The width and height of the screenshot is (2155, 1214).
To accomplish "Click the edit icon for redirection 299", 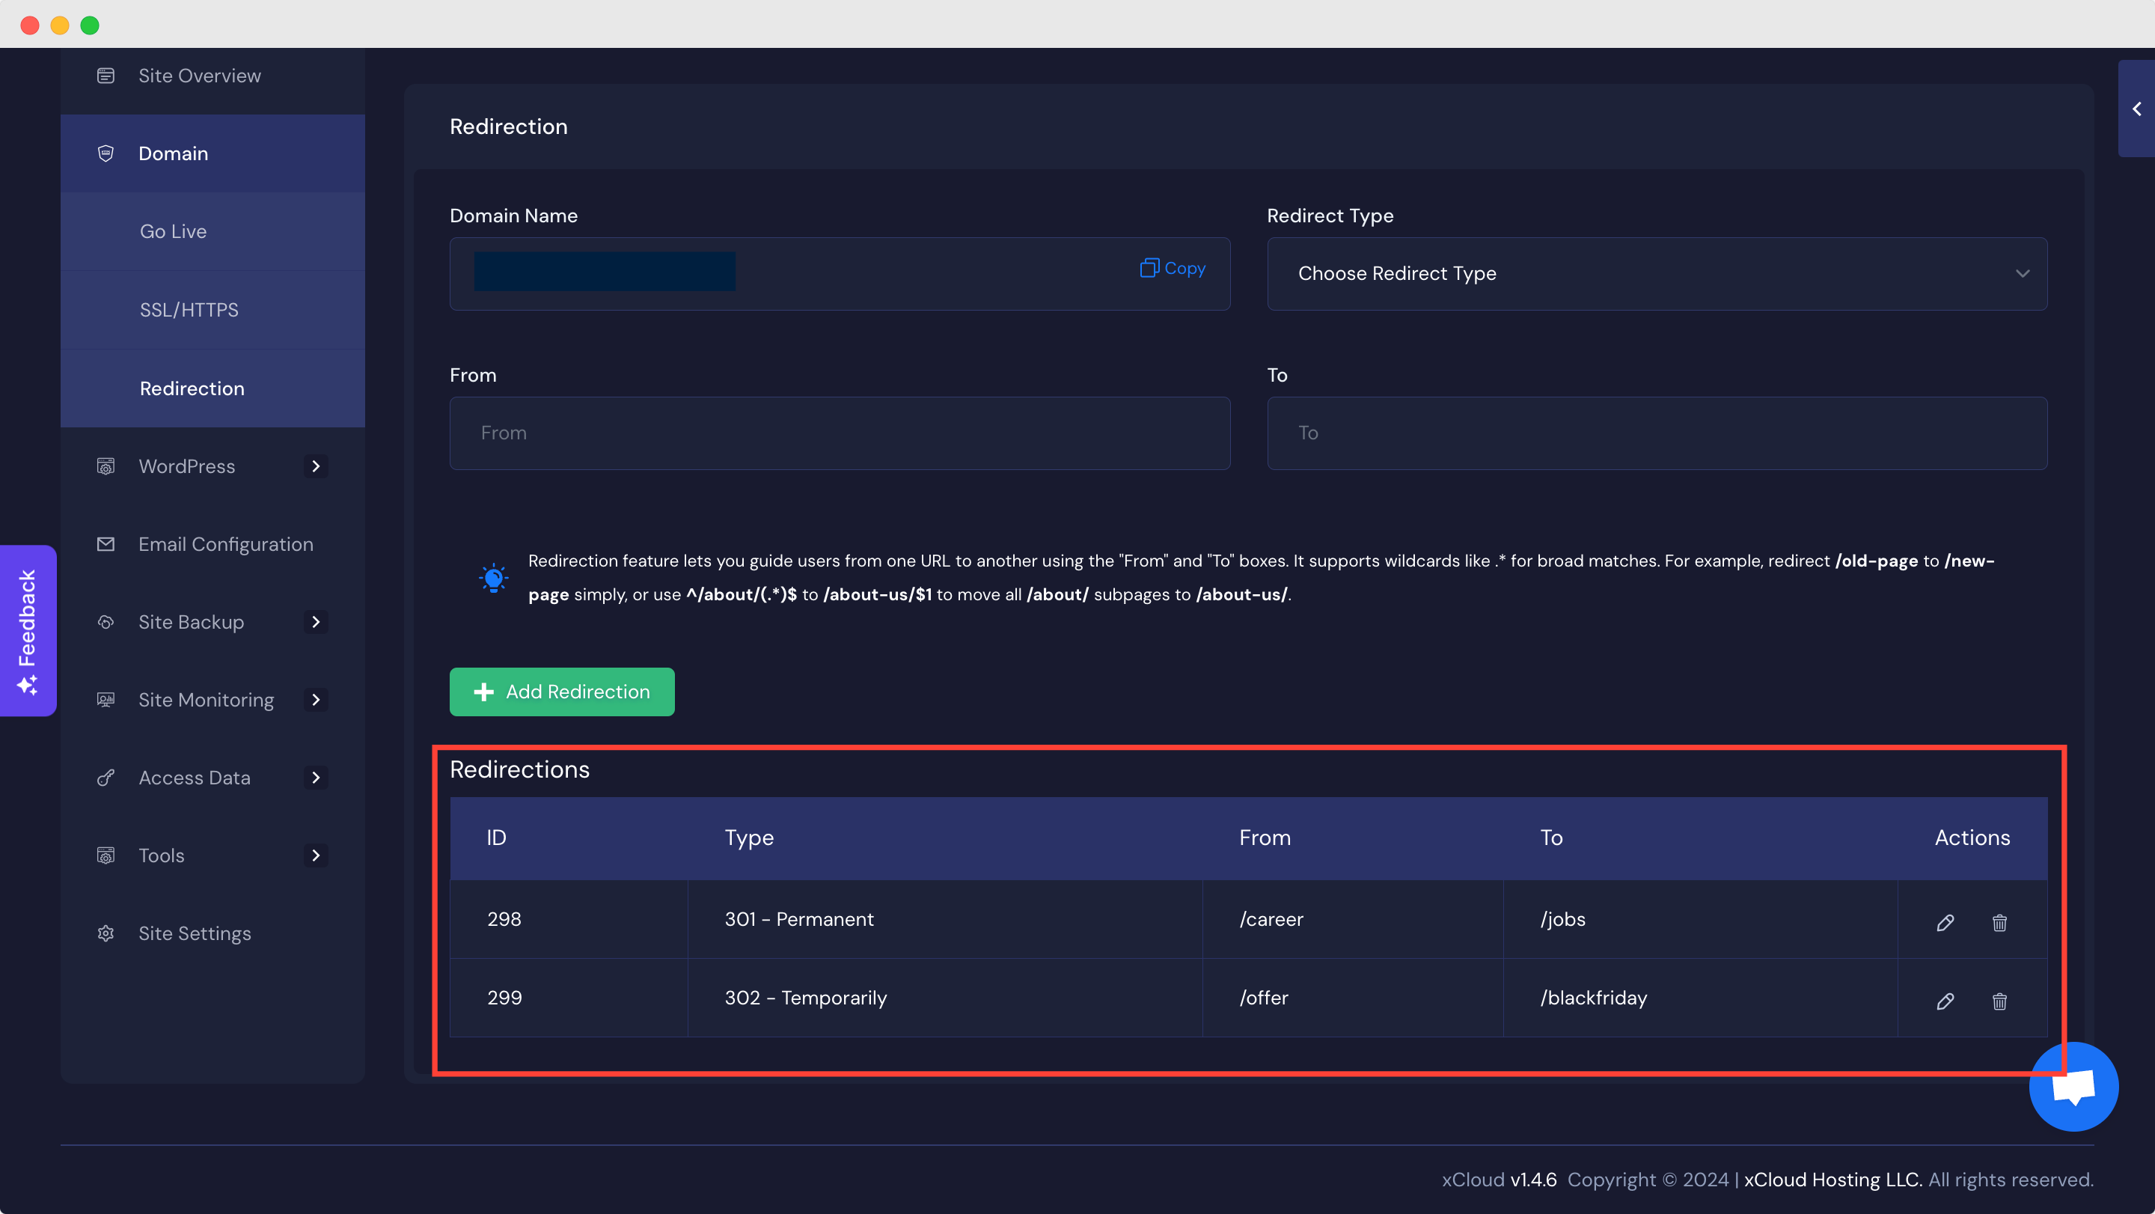I will [1945, 999].
